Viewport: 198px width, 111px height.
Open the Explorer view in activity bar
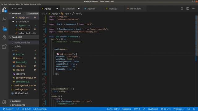(x=4, y=10)
